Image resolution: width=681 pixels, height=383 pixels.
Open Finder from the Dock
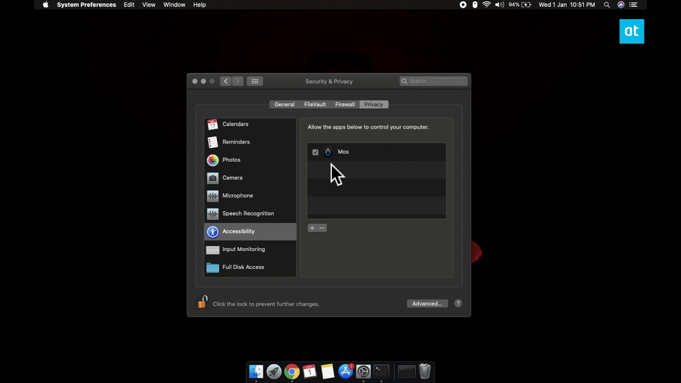pos(256,371)
